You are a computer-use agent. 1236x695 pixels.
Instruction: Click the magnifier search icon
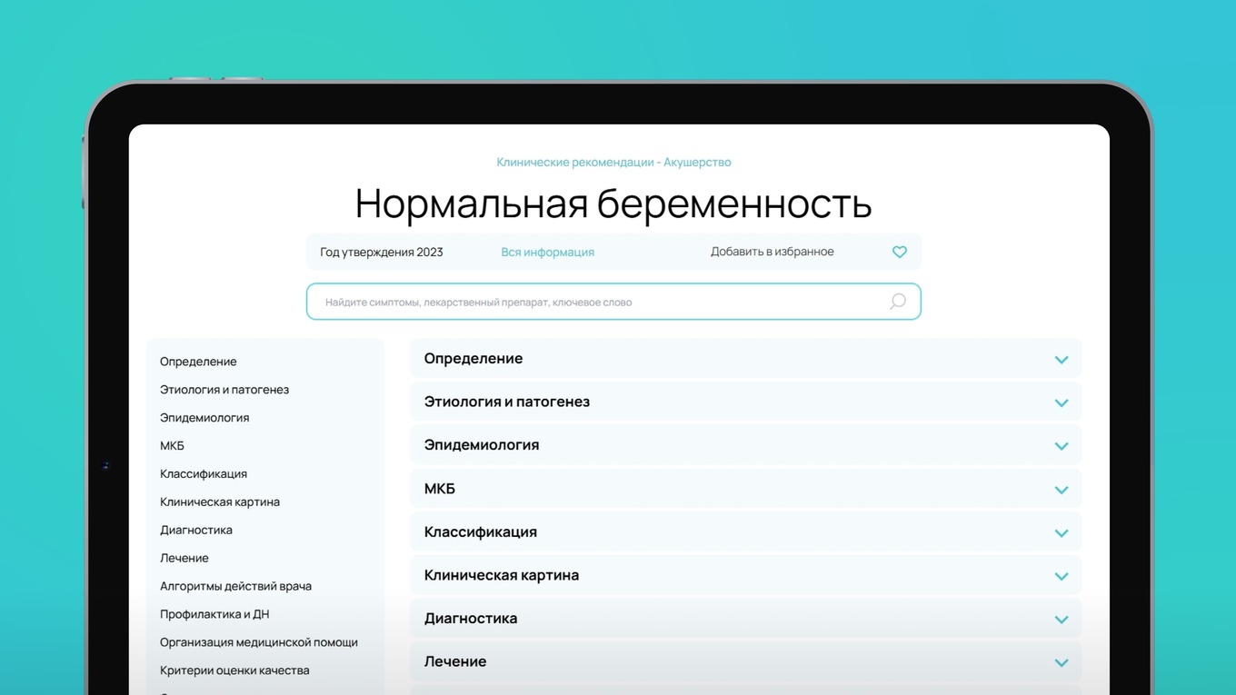click(x=897, y=302)
